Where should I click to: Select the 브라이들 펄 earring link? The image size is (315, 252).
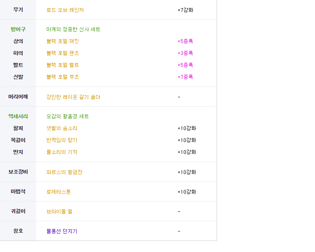(59, 212)
